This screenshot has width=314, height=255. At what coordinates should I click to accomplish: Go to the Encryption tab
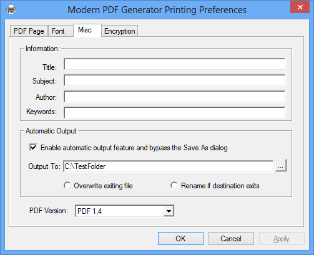[x=119, y=31]
